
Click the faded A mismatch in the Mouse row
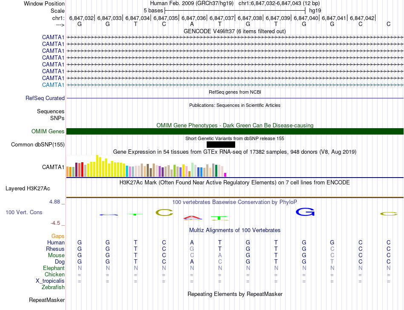220,255
